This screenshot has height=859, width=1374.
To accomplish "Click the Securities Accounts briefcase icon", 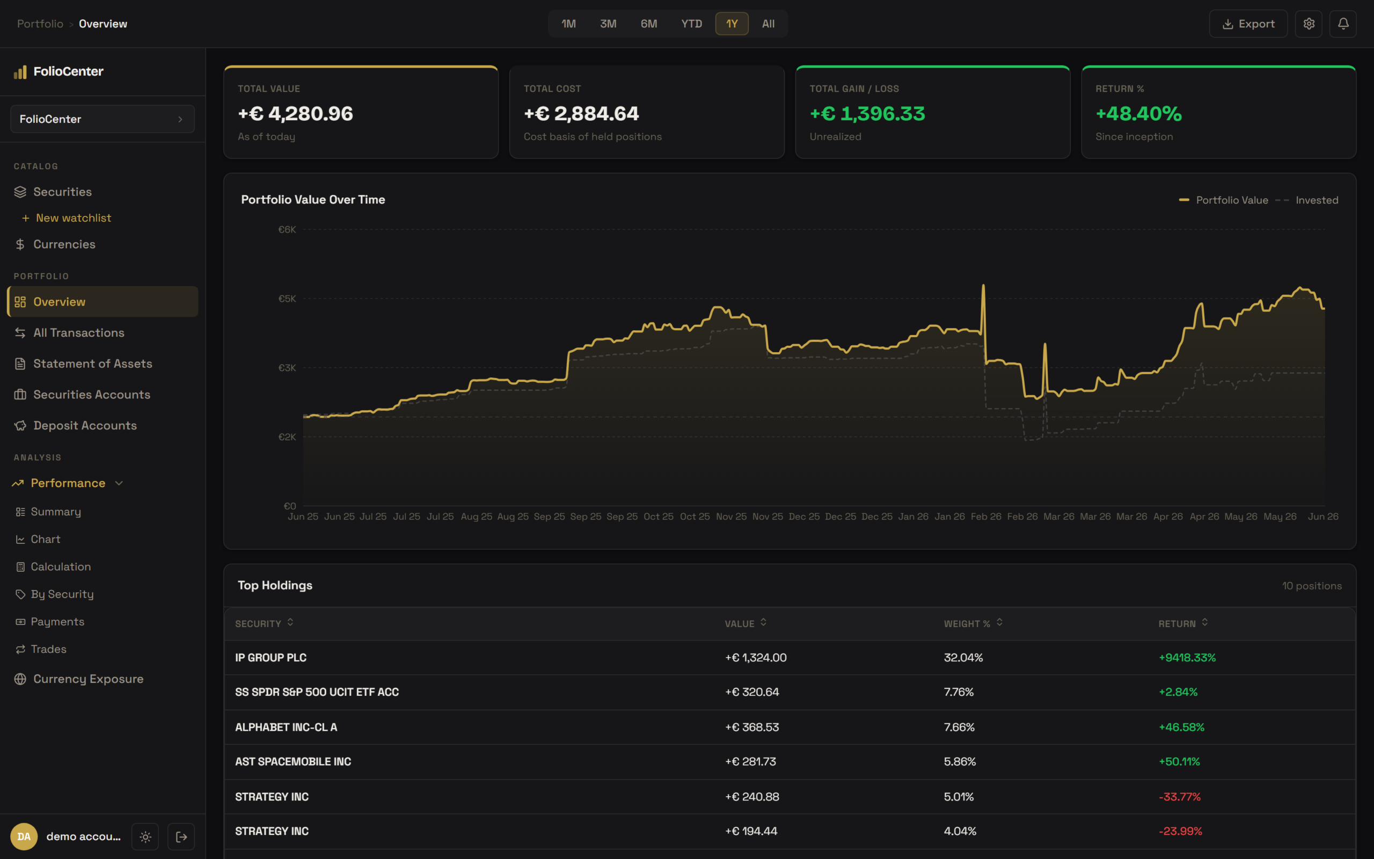I will click(20, 395).
